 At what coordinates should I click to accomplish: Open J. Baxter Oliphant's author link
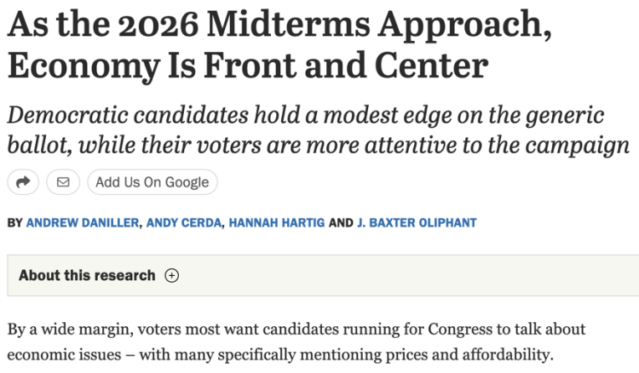point(417,223)
